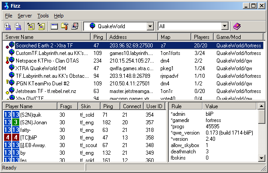Image resolution: width=268 pixels, height=173 pixels.
Task: Click address 203.9.148.8:26789
Action: [x=130, y=76]
